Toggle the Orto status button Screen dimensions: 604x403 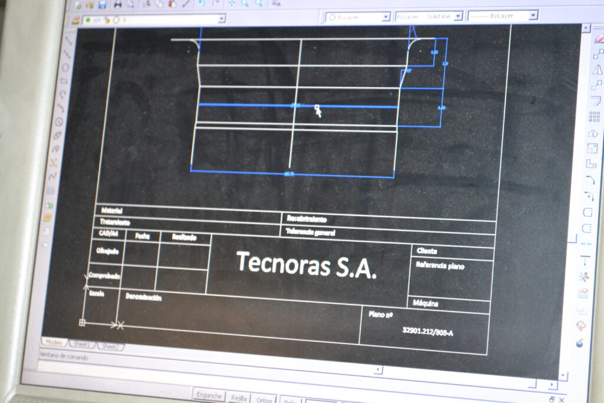pos(264,399)
